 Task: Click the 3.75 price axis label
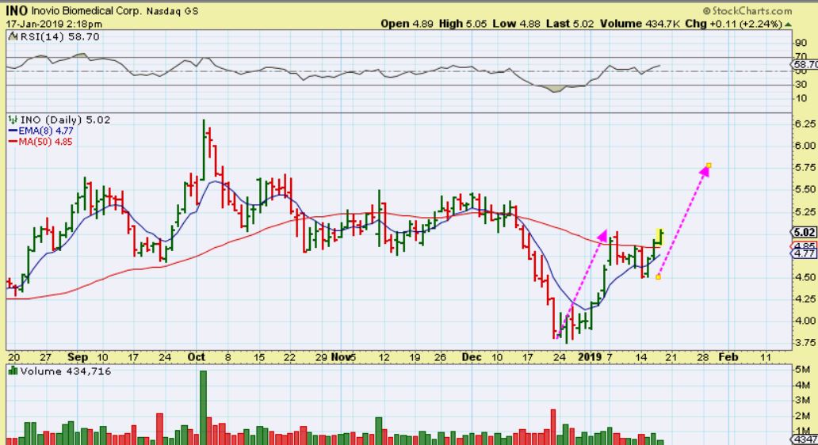click(x=805, y=342)
